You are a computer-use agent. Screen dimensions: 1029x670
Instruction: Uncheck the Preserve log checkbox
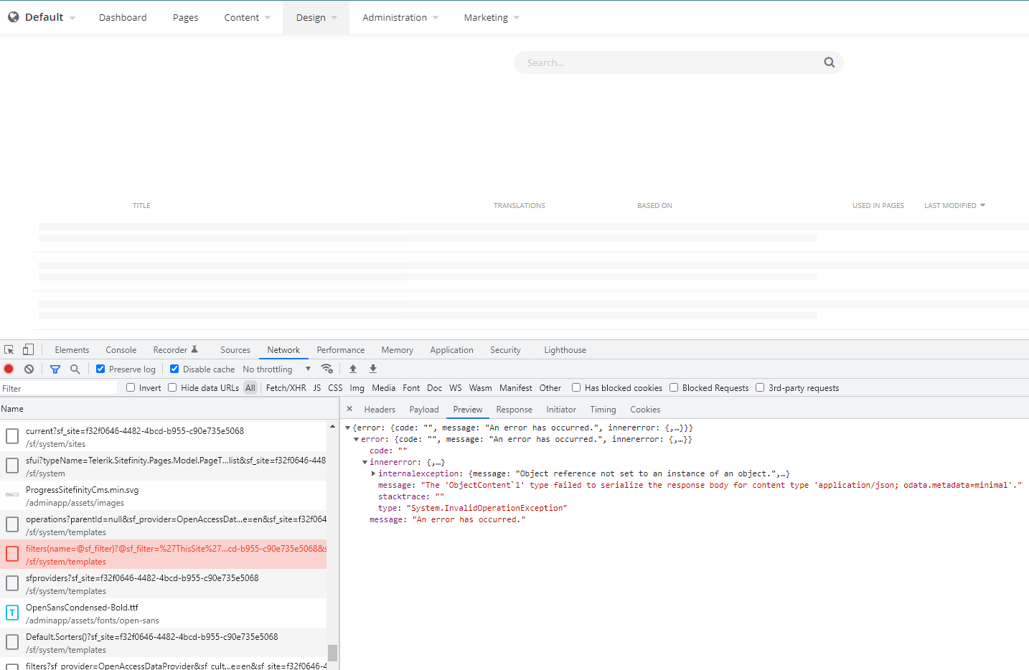(100, 369)
